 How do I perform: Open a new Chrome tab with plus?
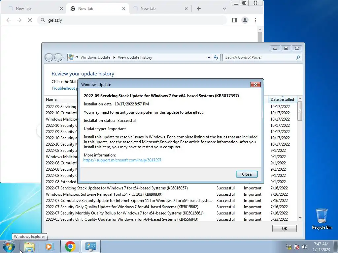(199, 9)
